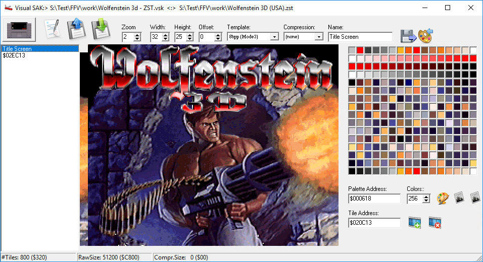Image resolution: width=483 pixels, height=262 pixels.
Task: Click the Name field containing Title Screen
Action: coord(360,37)
